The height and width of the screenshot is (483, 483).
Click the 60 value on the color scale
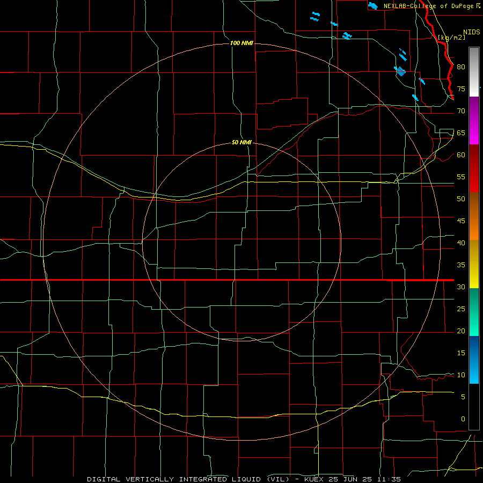point(461,155)
